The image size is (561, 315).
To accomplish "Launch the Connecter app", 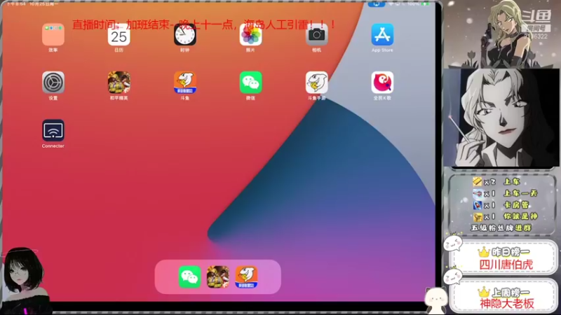I will tap(53, 130).
